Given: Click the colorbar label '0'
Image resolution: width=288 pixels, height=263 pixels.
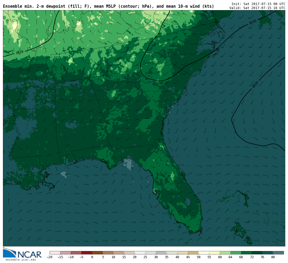Looking at the screenshot, I should pyautogui.click(x=92, y=257).
